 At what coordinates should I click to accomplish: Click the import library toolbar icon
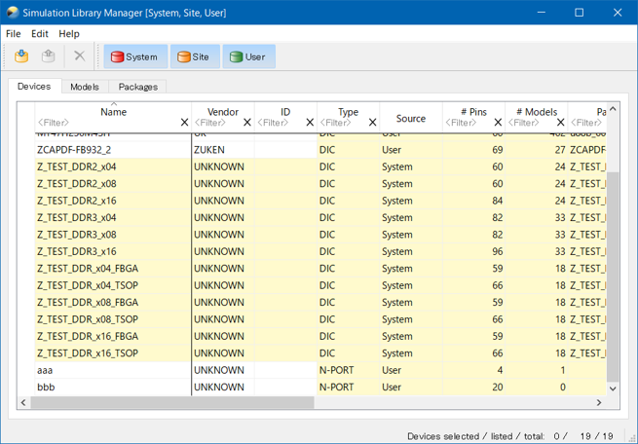[21, 56]
